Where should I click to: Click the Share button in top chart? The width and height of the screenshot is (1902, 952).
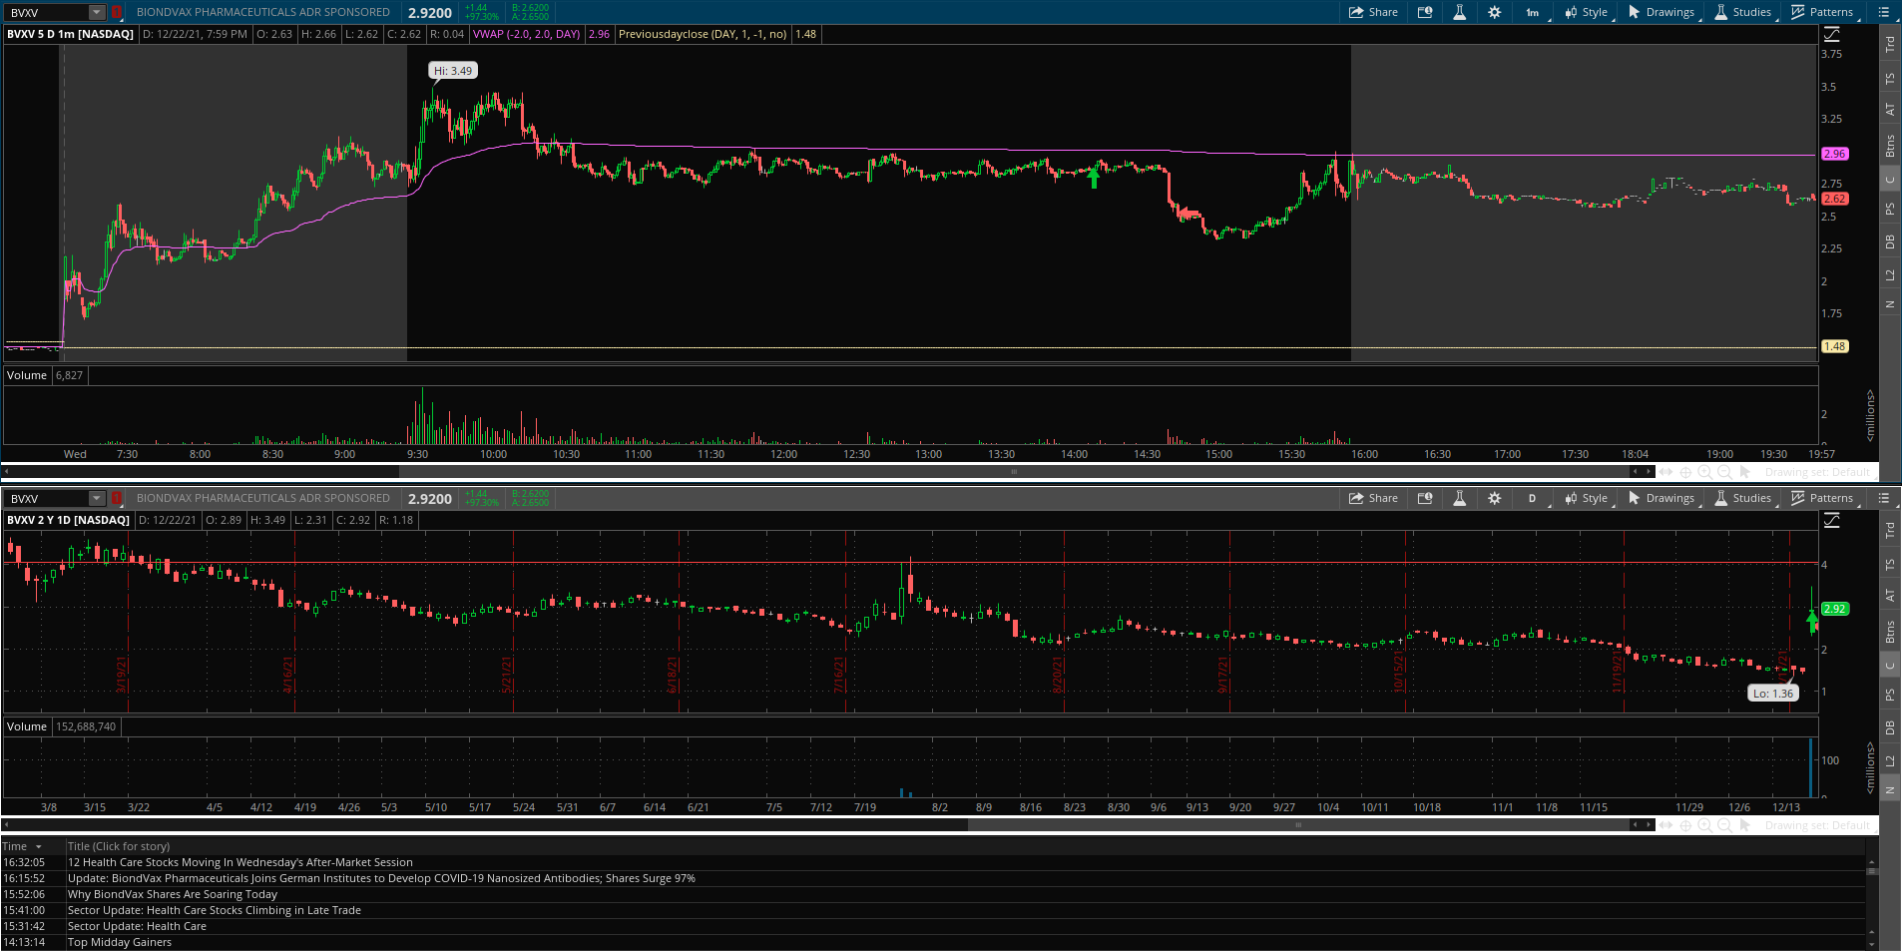tap(1373, 13)
